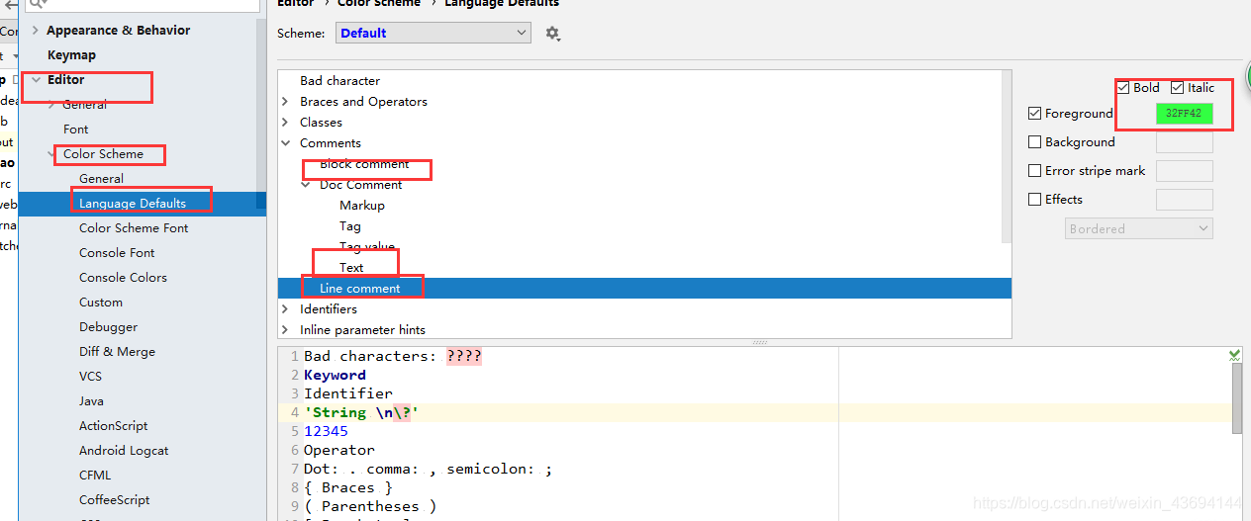
Task: Click the Effects color swatch
Action: point(1185,200)
